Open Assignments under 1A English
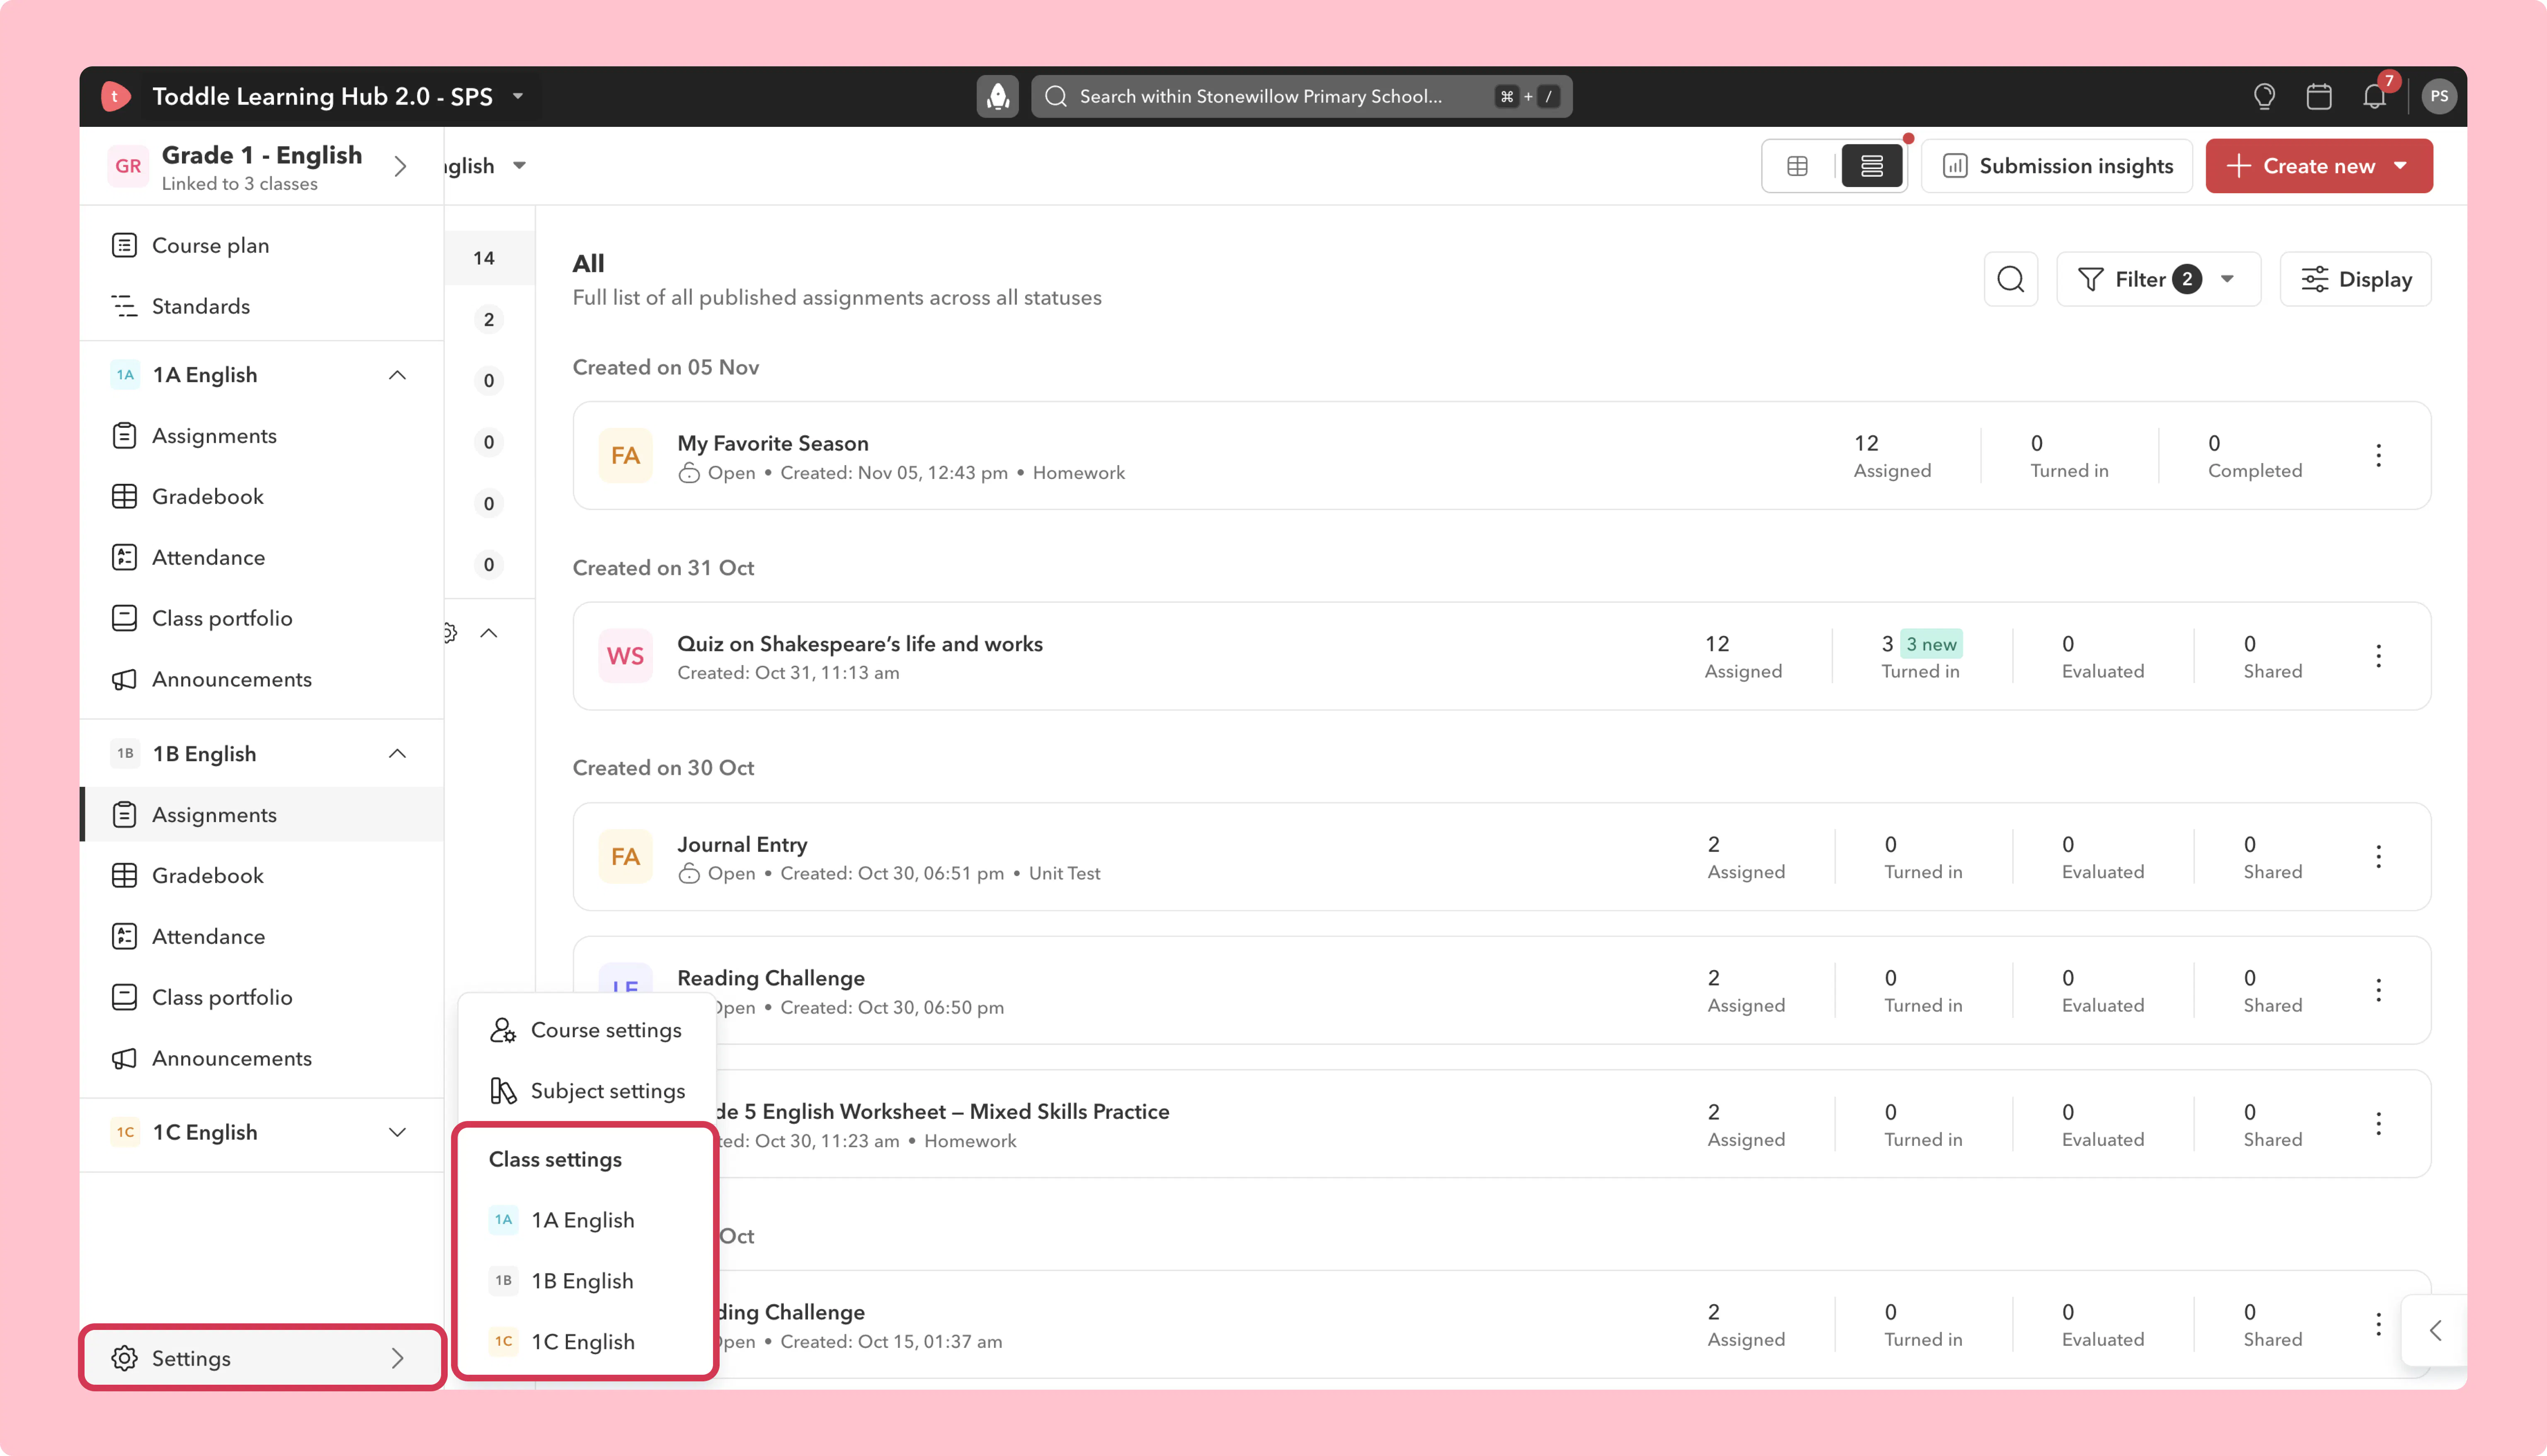Image resolution: width=2547 pixels, height=1456 pixels. [262, 436]
